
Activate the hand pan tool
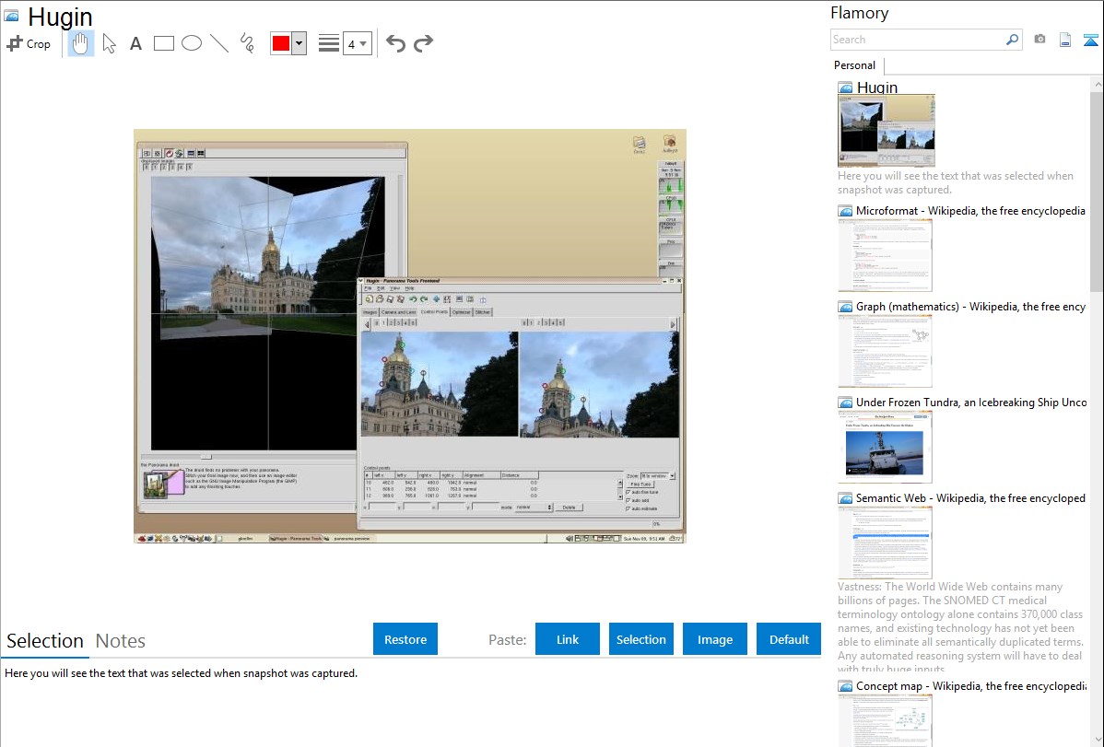tap(80, 43)
